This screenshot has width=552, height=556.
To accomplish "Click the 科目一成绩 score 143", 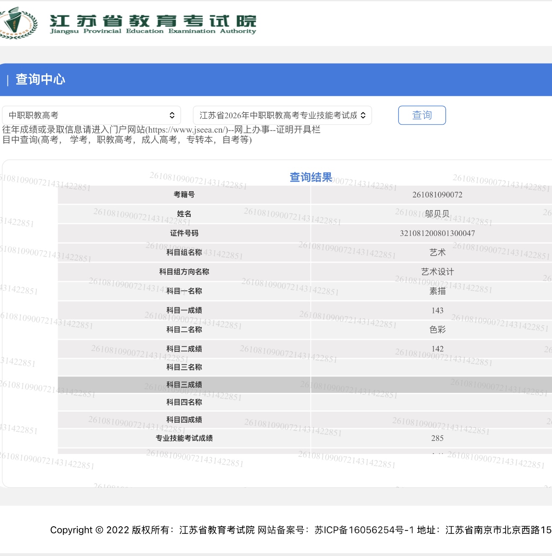I will click(437, 310).
